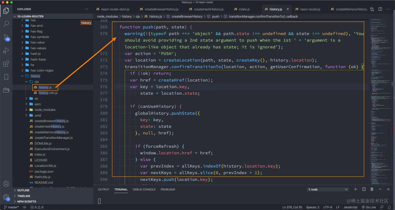This screenshot has height=210, width=395.
Task: Open the Accounts icon in activity bar
Action: point(6,184)
